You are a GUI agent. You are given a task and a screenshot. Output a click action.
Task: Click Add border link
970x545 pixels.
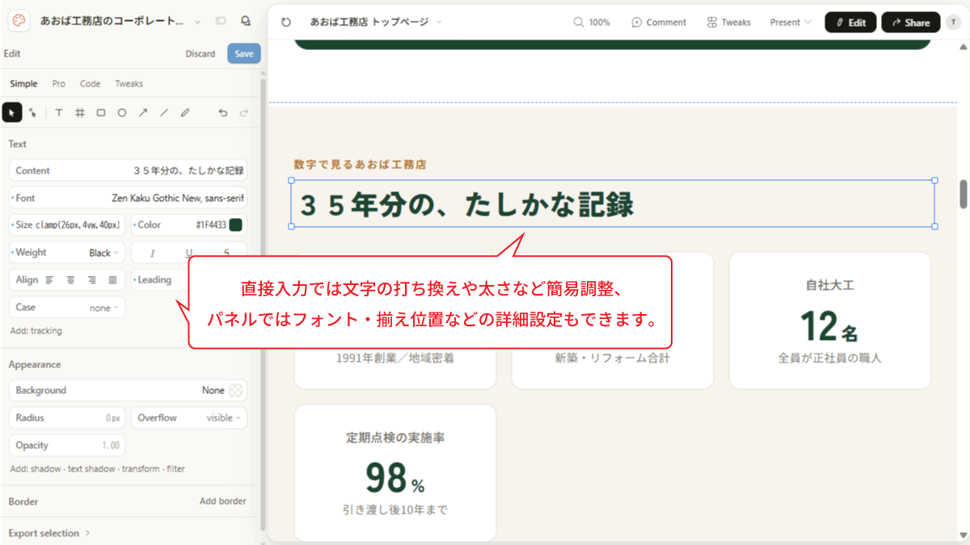tap(223, 501)
